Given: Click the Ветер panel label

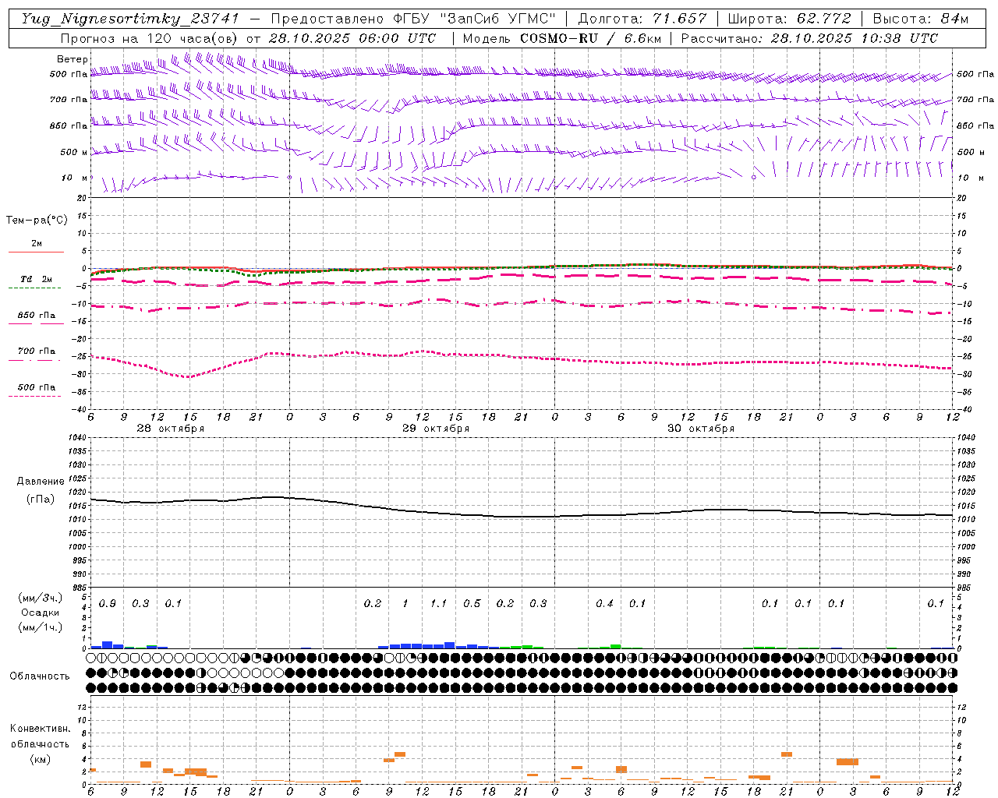Looking at the screenshot, I should click(x=73, y=59).
